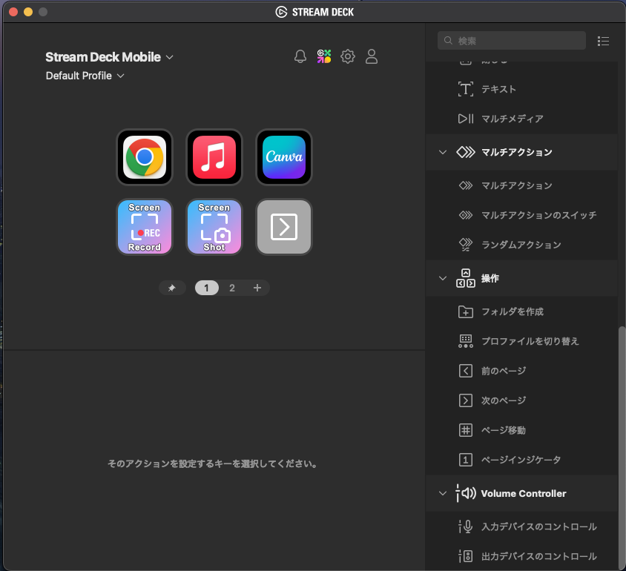Click the pin page button
The height and width of the screenshot is (571, 626).
(172, 288)
